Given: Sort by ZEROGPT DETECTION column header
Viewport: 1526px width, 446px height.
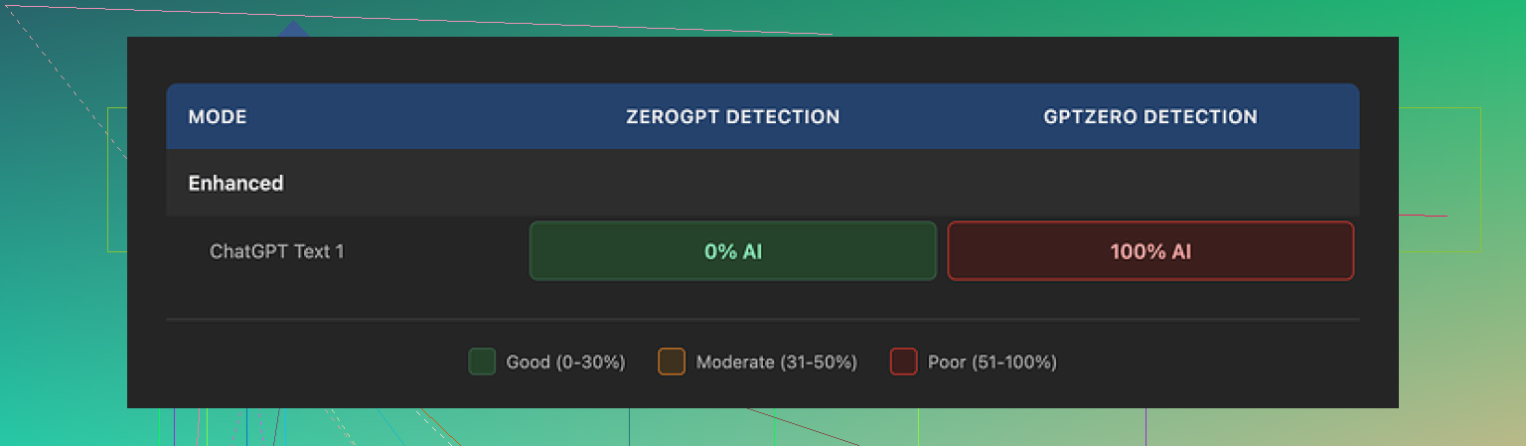Looking at the screenshot, I should click(732, 117).
